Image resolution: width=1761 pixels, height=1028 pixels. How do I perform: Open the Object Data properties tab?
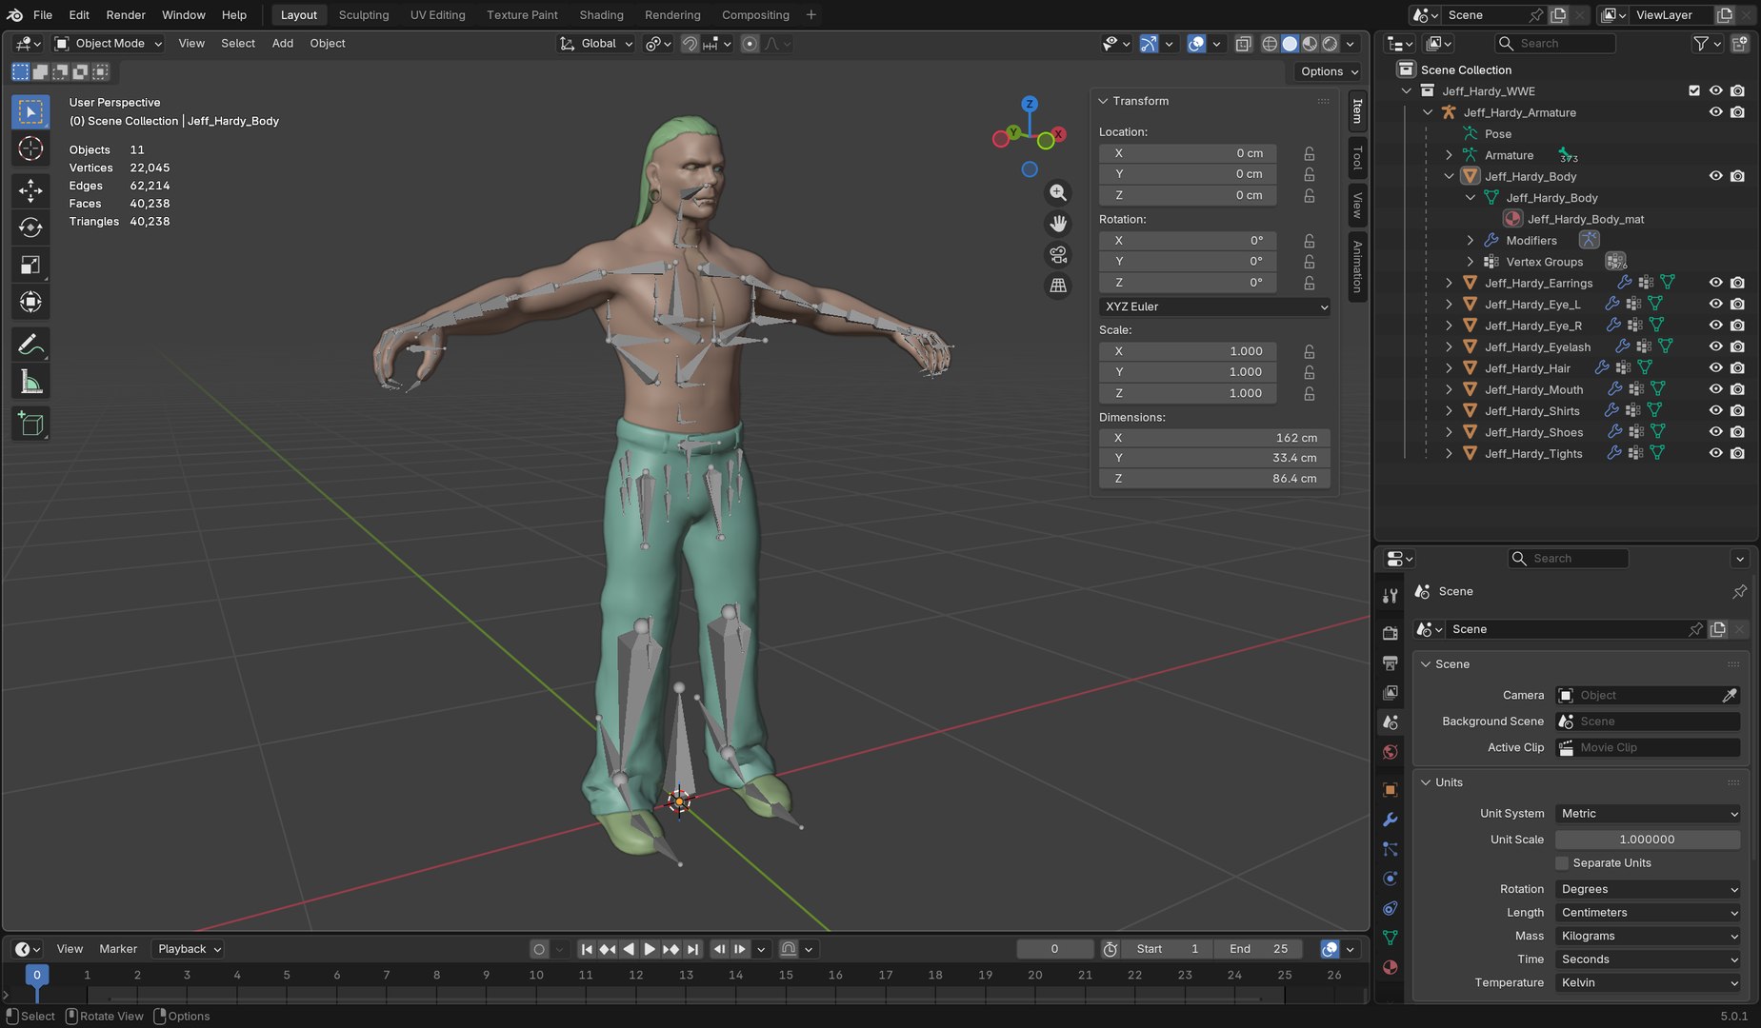click(x=1391, y=938)
